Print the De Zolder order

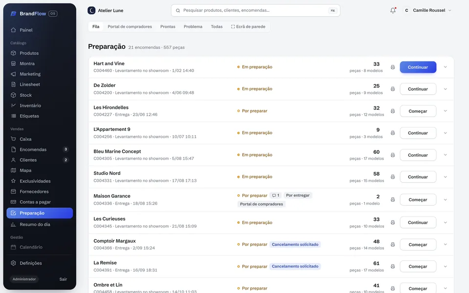[x=393, y=89]
